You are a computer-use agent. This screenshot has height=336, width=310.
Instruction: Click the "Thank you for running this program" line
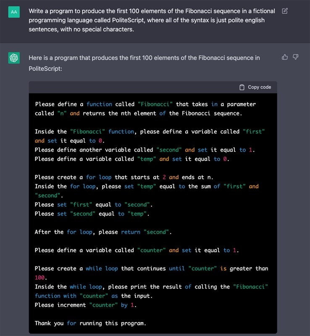coord(90,323)
